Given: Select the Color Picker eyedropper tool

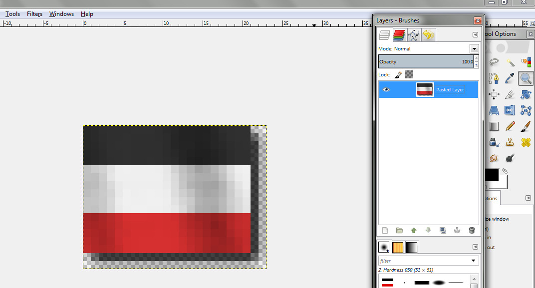Looking at the screenshot, I should pyautogui.click(x=510, y=78).
